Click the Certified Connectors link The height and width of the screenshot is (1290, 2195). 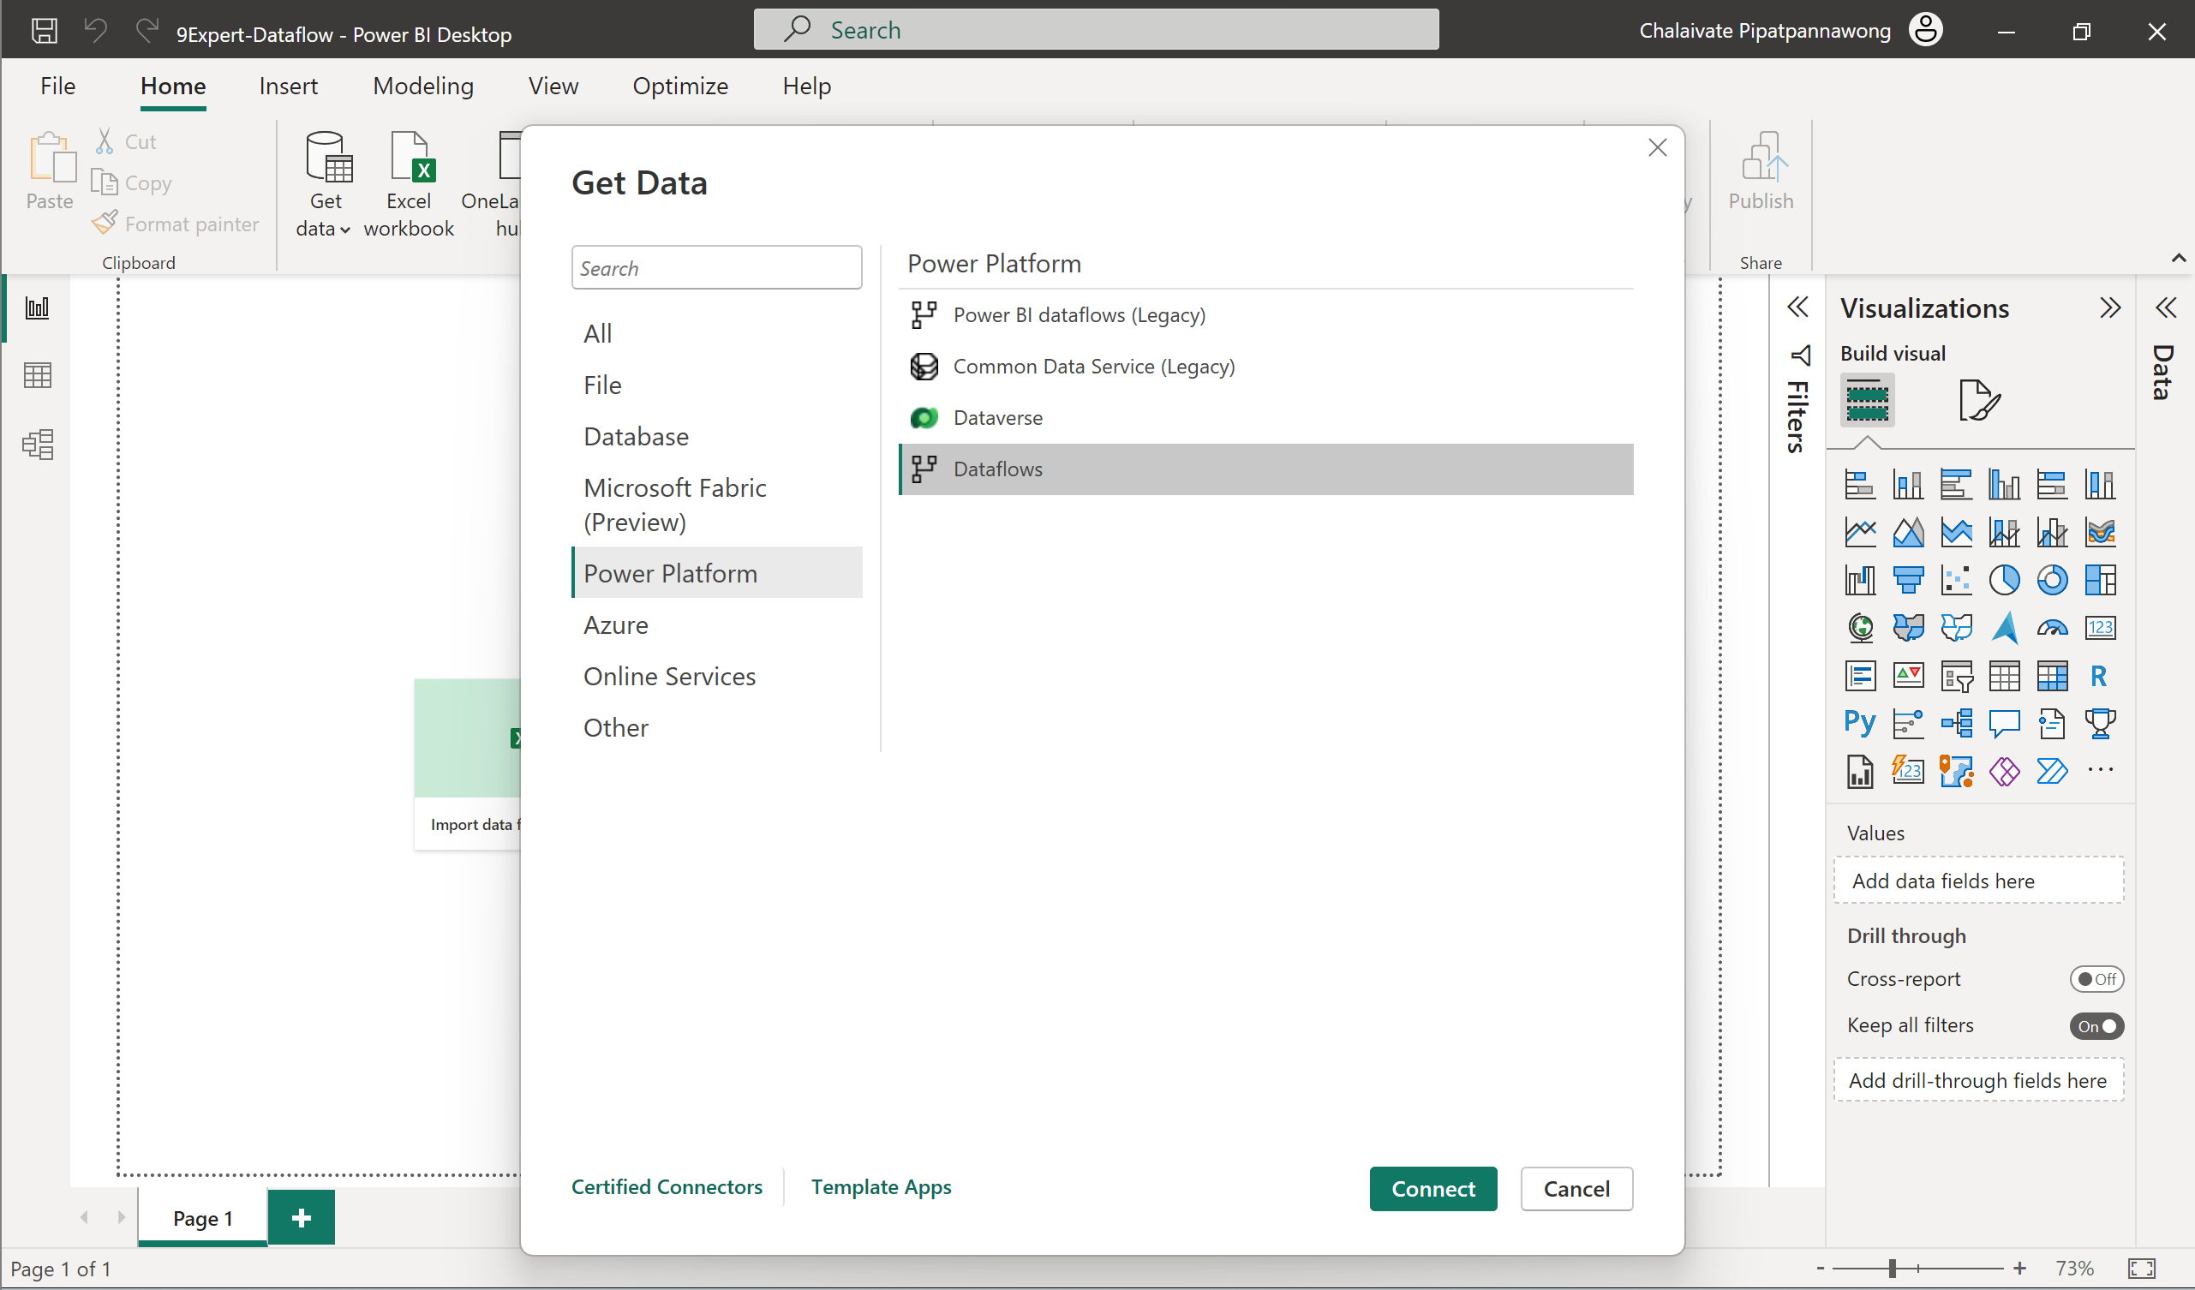coord(667,1187)
